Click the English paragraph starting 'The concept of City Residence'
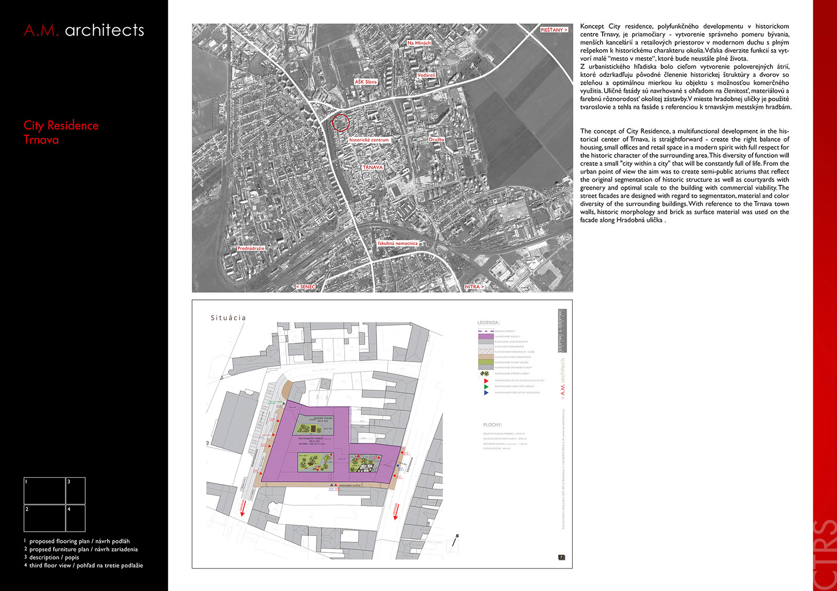Image resolution: width=837 pixels, height=591 pixels. click(x=685, y=176)
